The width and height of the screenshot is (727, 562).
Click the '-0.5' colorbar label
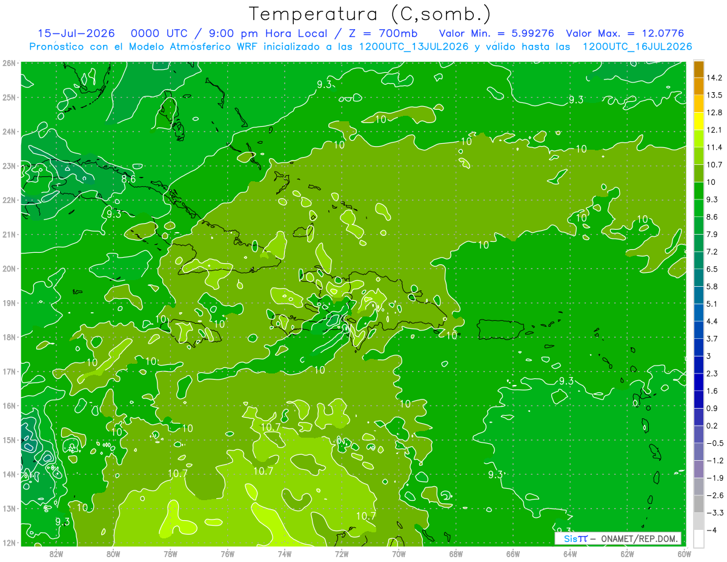[714, 443]
